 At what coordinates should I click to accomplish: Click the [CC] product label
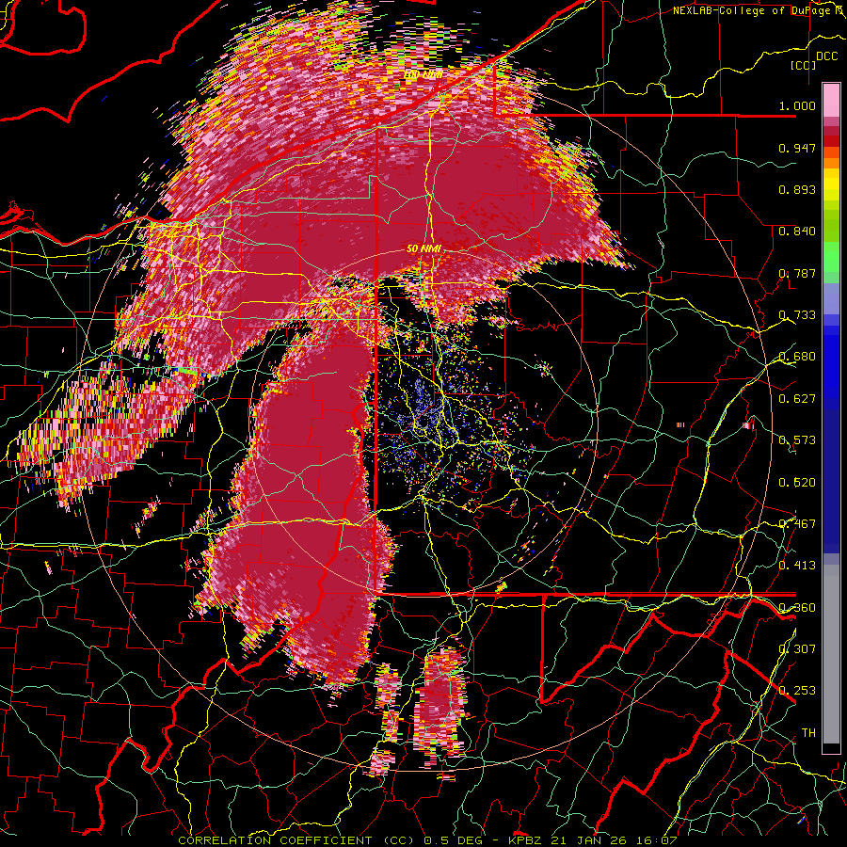point(804,65)
